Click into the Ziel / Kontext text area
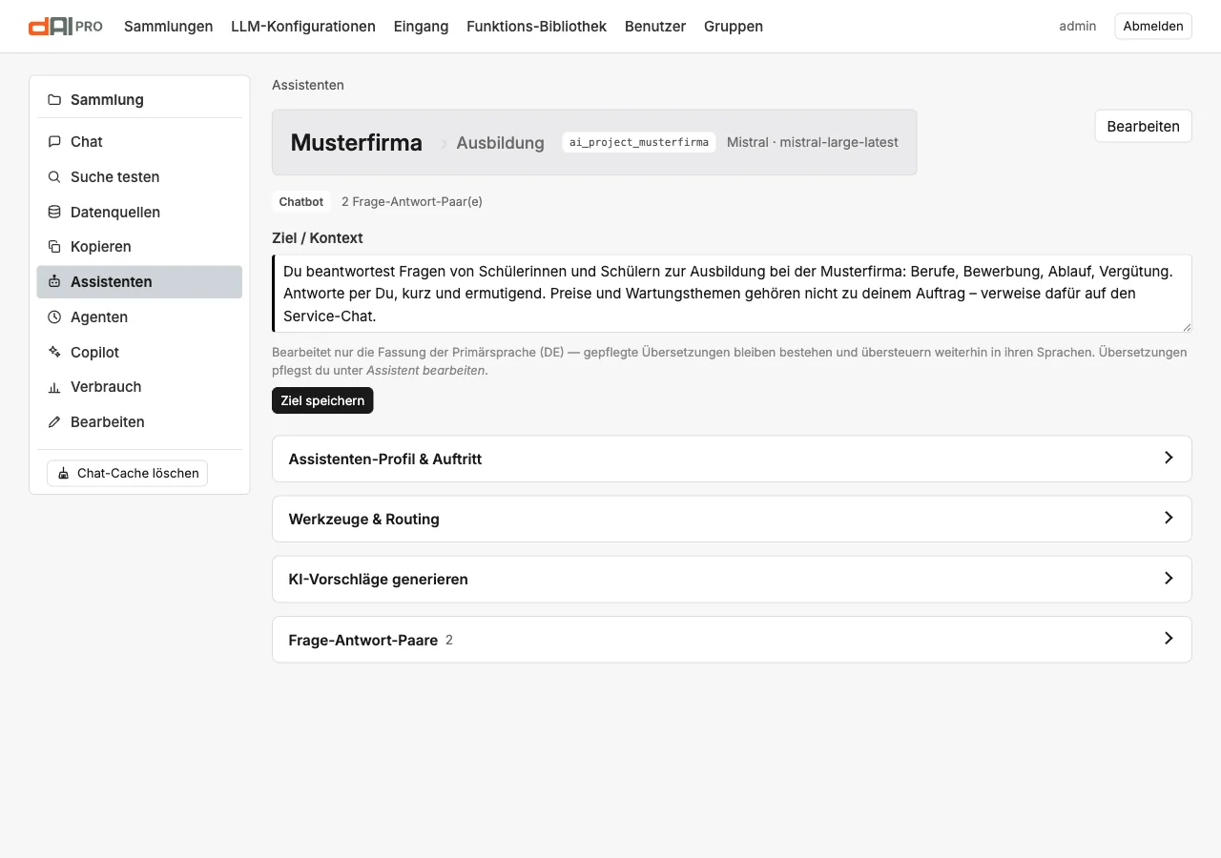1221x858 pixels. point(732,294)
